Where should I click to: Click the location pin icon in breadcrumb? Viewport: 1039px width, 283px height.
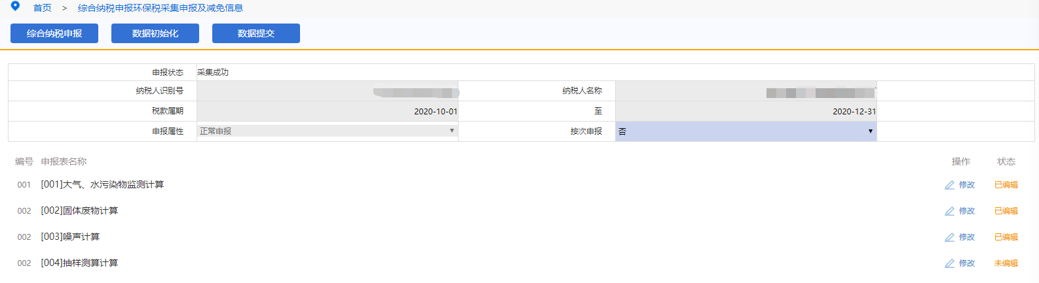tap(15, 7)
